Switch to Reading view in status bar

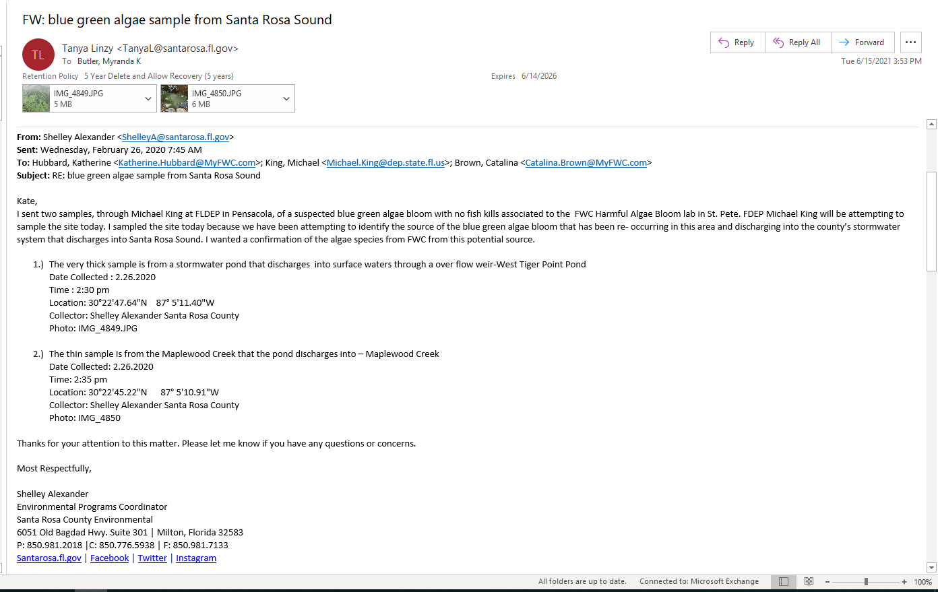click(809, 582)
